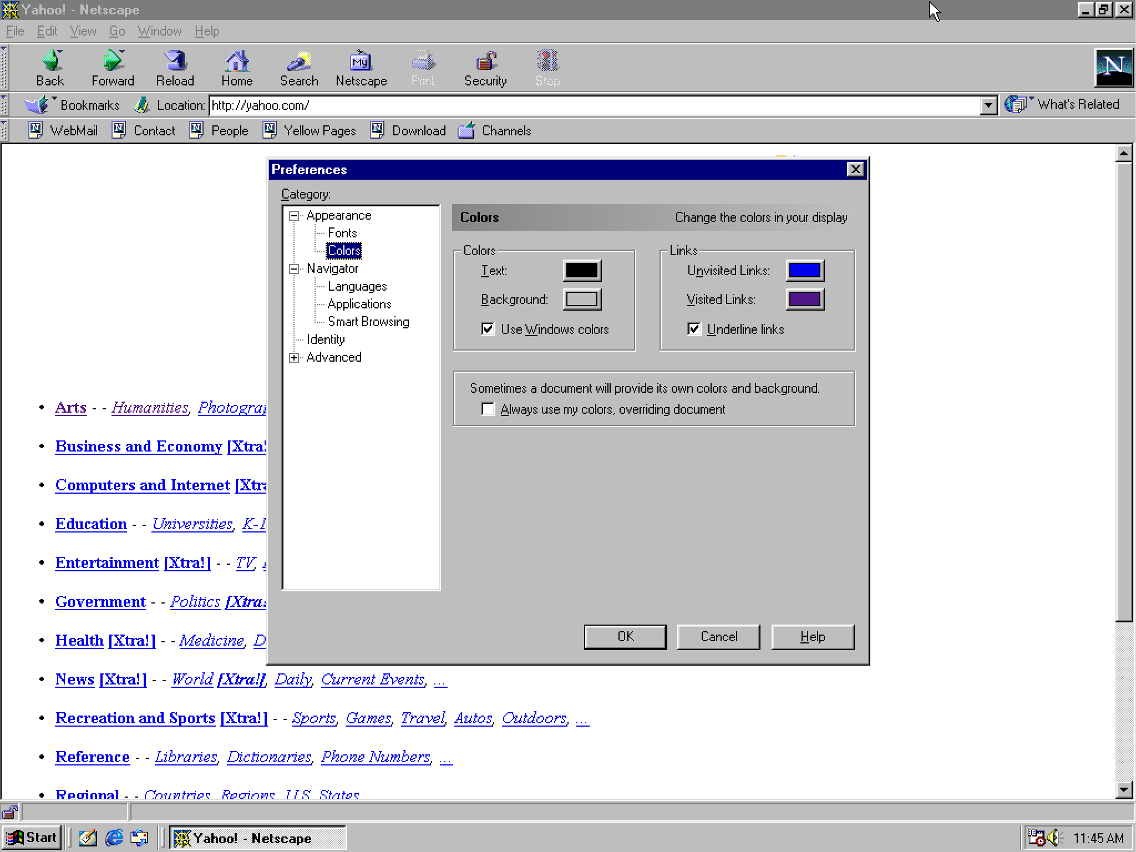Select Colors in category tree

(x=344, y=251)
